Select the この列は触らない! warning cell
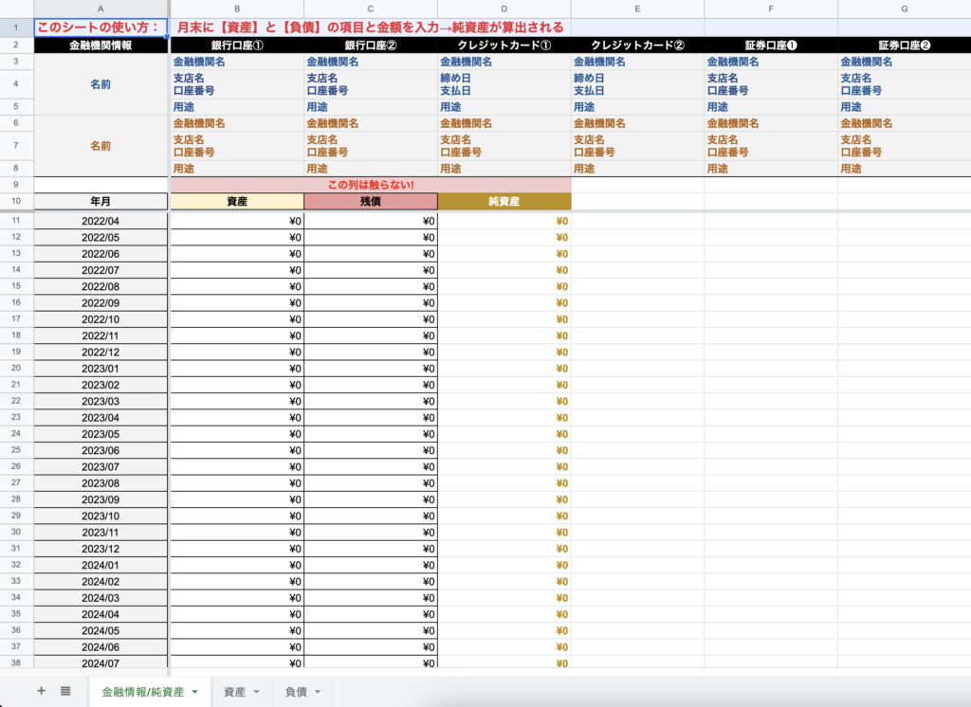The width and height of the screenshot is (971, 707). pyautogui.click(x=371, y=184)
